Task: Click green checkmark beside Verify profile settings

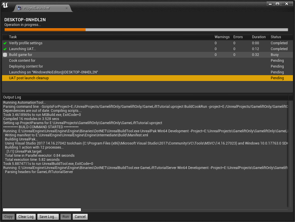Action: tap(5, 43)
